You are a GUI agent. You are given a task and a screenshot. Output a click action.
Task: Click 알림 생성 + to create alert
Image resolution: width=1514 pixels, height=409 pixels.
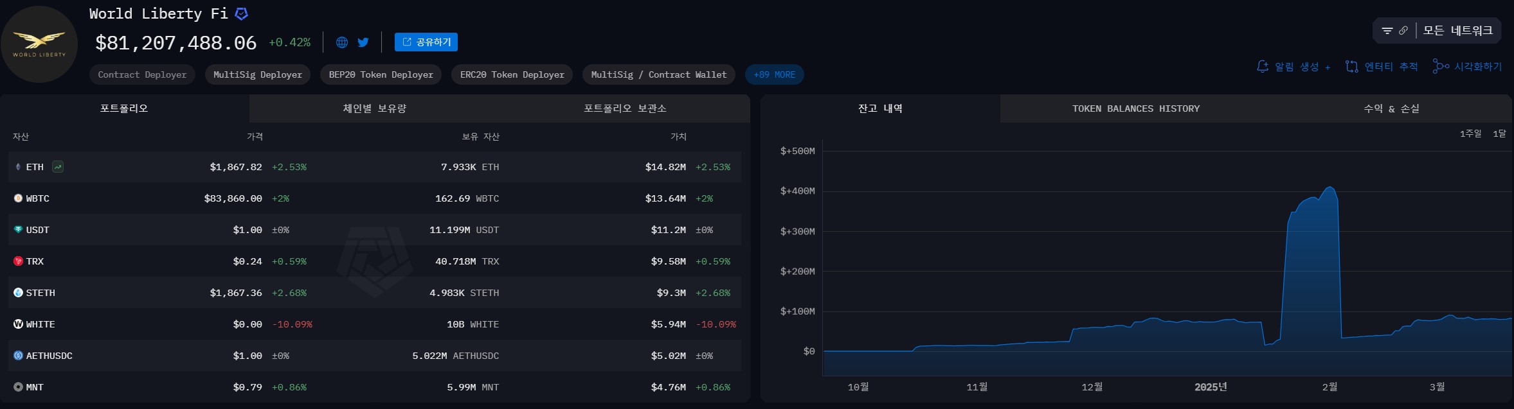point(1293,67)
